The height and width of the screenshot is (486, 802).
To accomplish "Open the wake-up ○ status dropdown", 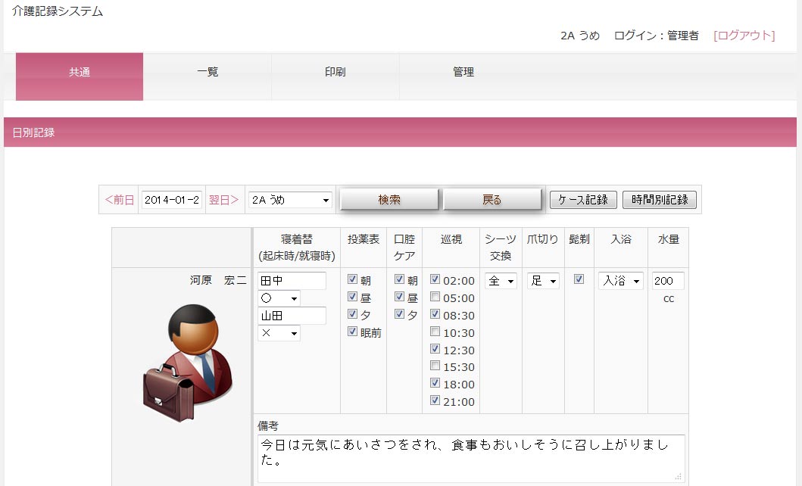I will (x=279, y=298).
